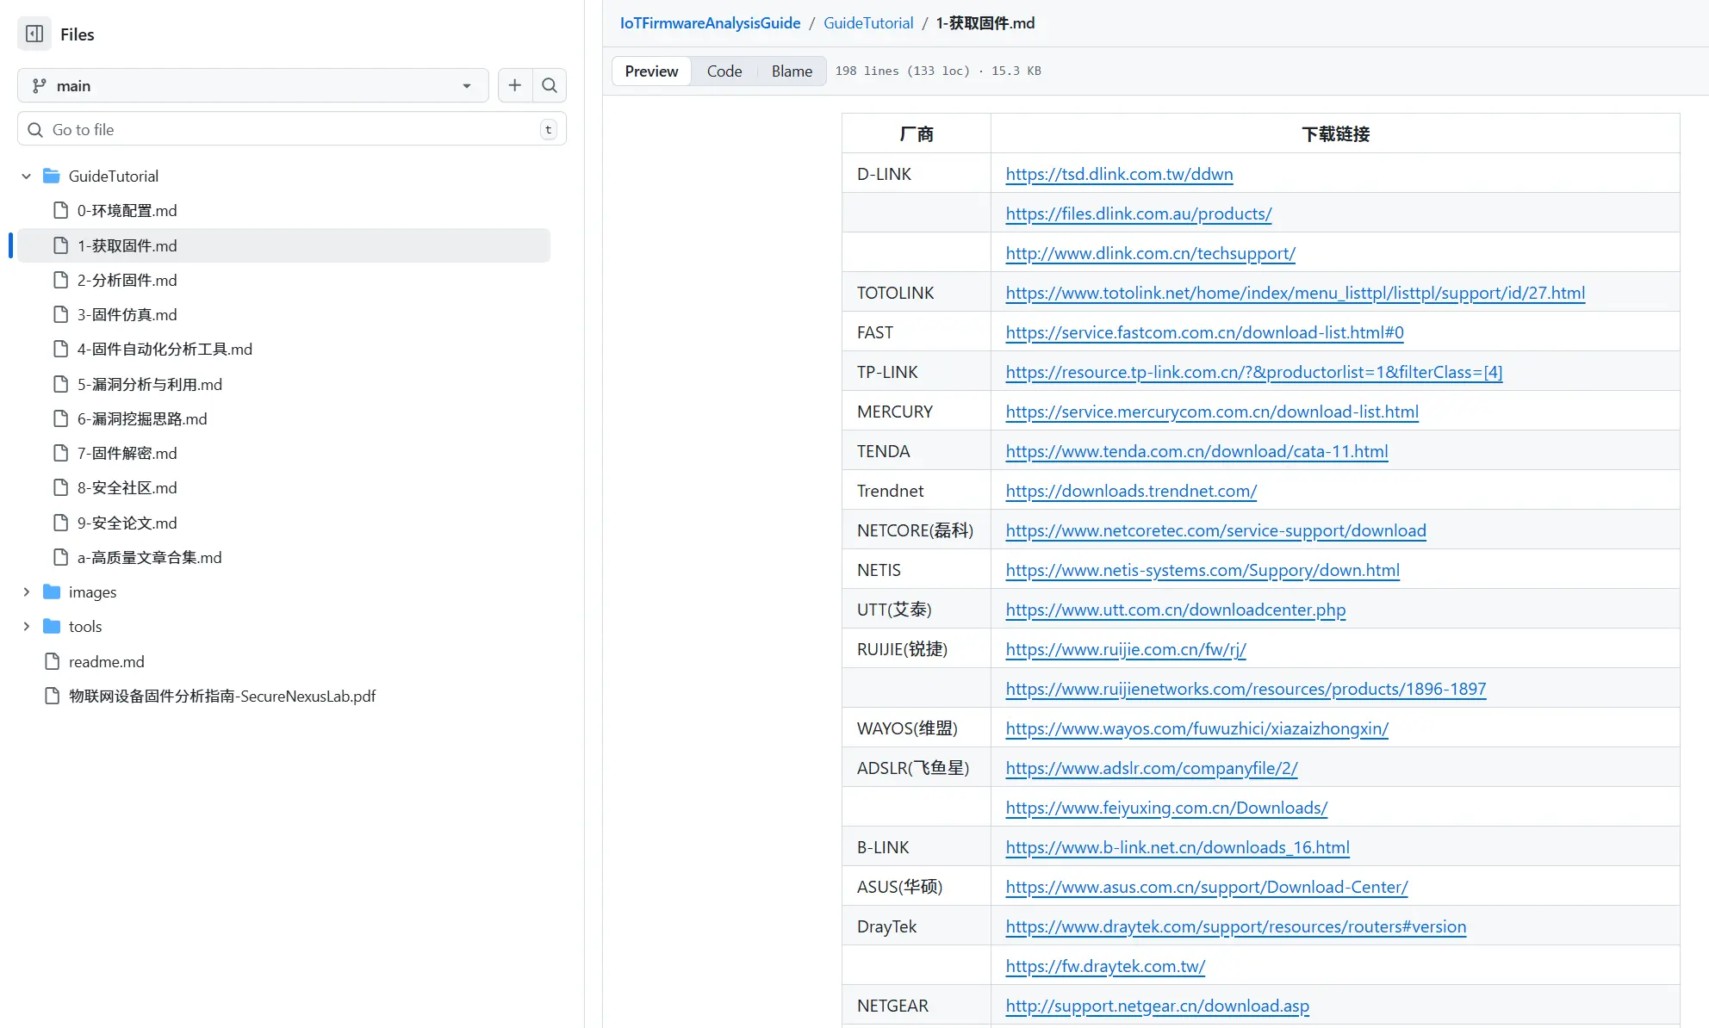Open the ruijienetworks.com resources link
Viewport: 1709px width, 1028px height.
click(x=1246, y=689)
